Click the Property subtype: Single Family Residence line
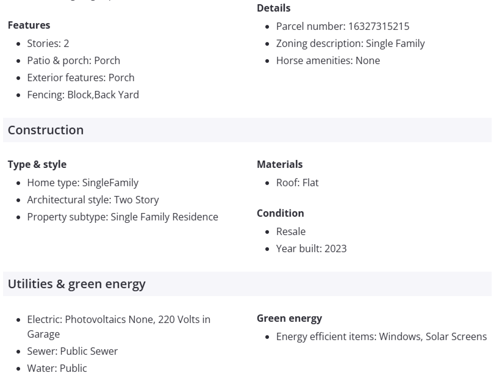 [x=122, y=217]
